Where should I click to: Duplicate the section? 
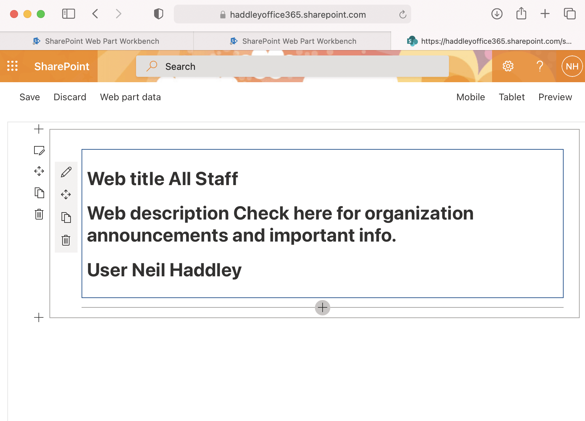[39, 192]
